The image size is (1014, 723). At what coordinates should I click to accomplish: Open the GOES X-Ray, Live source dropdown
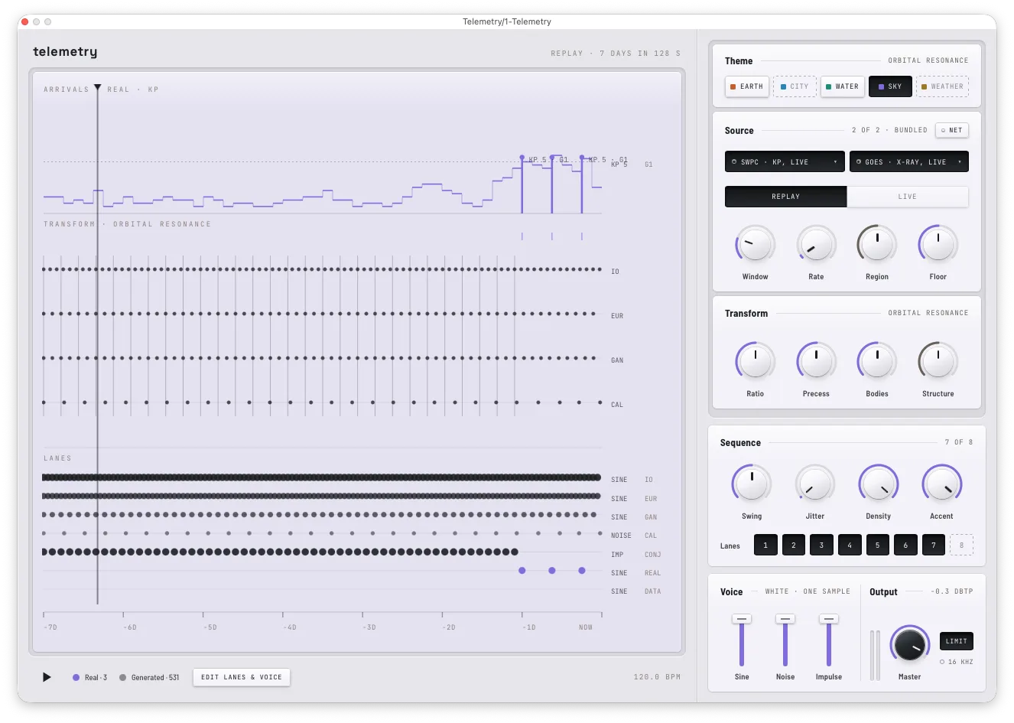tap(909, 161)
